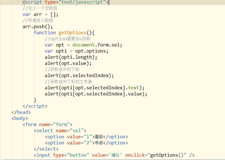This screenshot has width=225, height=160.
Task: Click the closing brace of getOptions function
Action: click(x=35, y=100)
